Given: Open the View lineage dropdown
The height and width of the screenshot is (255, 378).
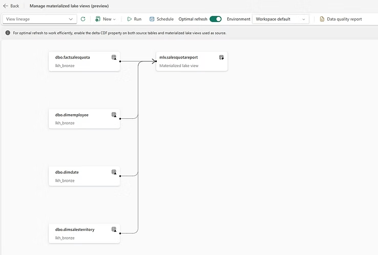Looking at the screenshot, I should [x=39, y=19].
